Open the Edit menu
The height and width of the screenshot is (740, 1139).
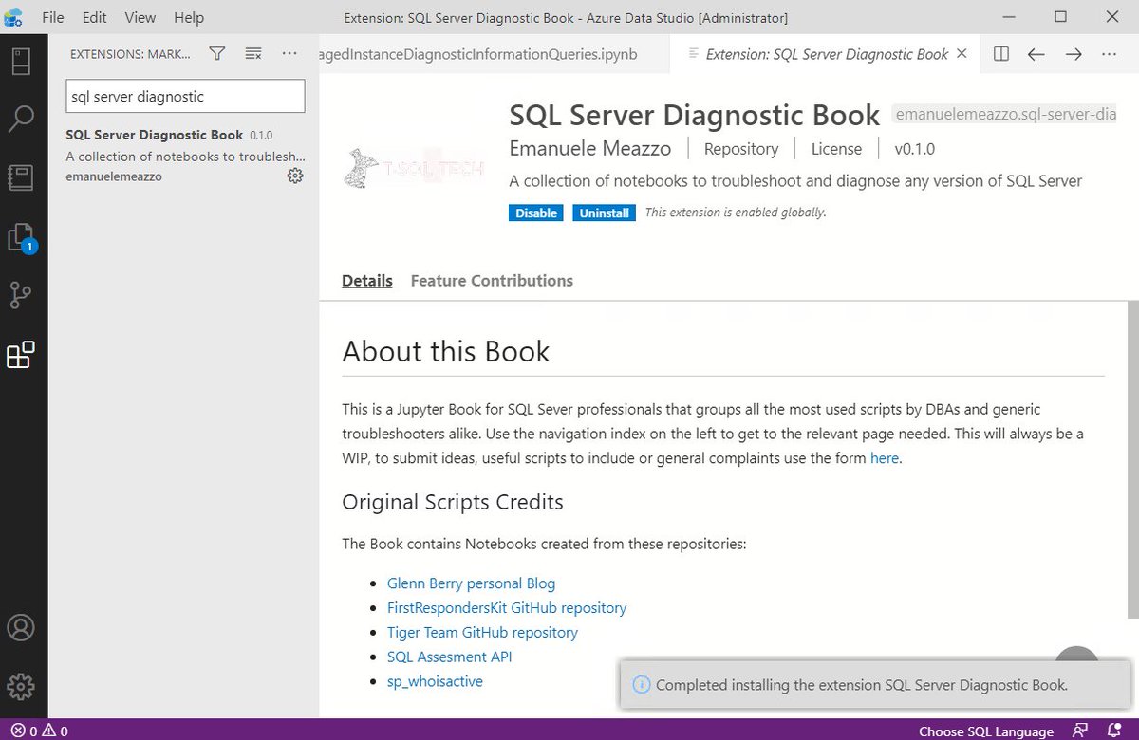click(x=94, y=17)
